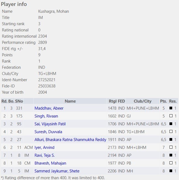
Task: Click the Rtgl column header
Action: click(x=112, y=101)
